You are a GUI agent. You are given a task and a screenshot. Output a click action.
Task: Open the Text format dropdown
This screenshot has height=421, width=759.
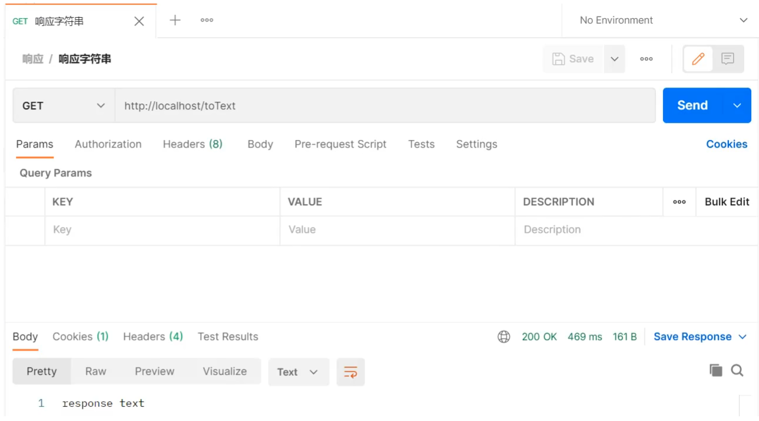298,372
